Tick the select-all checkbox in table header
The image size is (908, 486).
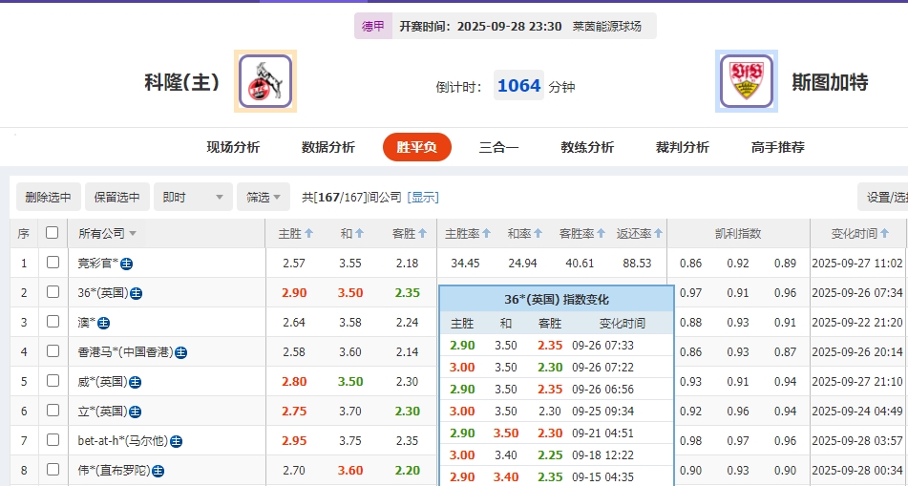(x=53, y=233)
